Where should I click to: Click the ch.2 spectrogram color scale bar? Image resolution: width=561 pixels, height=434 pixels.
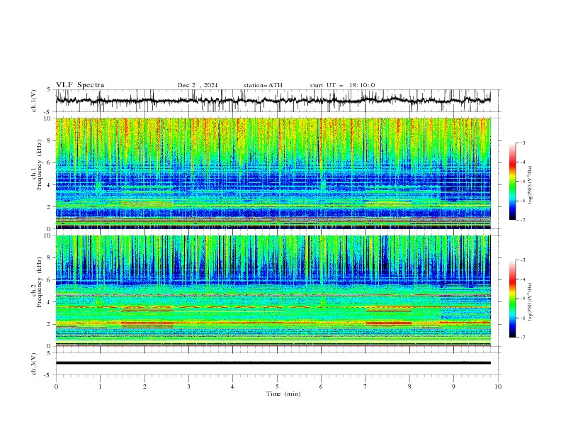point(512,299)
